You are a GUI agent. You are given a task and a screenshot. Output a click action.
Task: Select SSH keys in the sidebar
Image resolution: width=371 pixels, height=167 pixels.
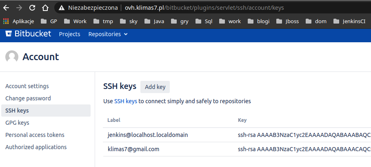[46, 111]
